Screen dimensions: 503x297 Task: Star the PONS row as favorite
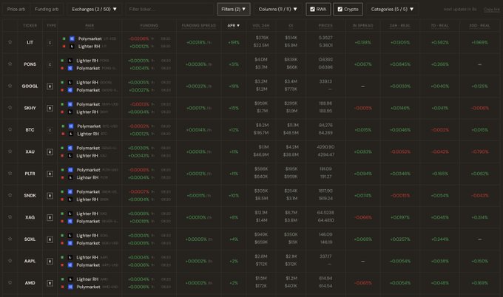pyautogui.click(x=10, y=64)
